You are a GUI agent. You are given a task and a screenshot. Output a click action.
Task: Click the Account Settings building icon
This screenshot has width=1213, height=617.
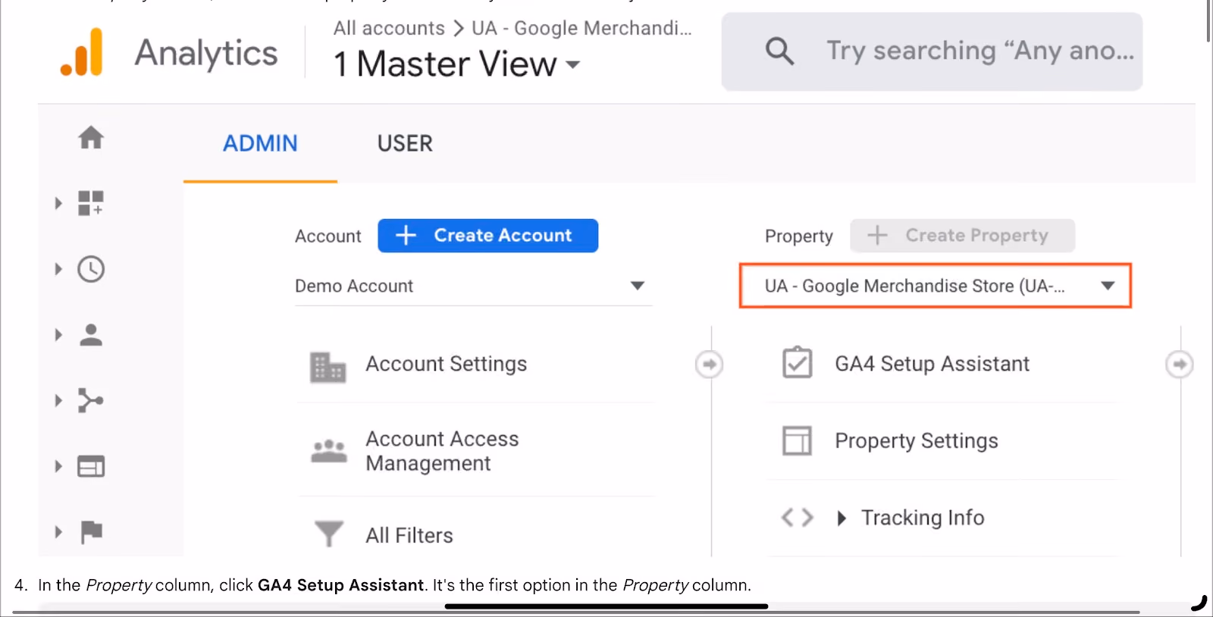(x=328, y=368)
